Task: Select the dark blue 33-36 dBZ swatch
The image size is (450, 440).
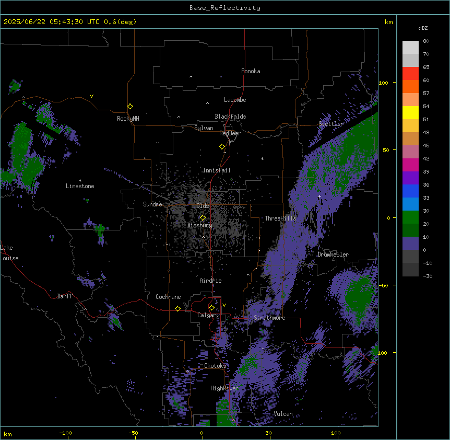Action: pos(410,191)
